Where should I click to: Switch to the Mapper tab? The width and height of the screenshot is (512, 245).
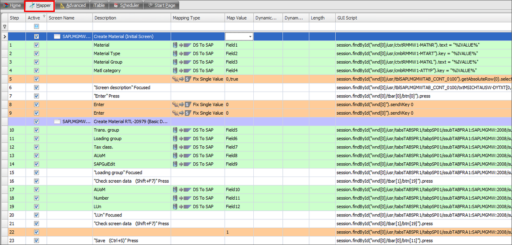pyautogui.click(x=40, y=5)
